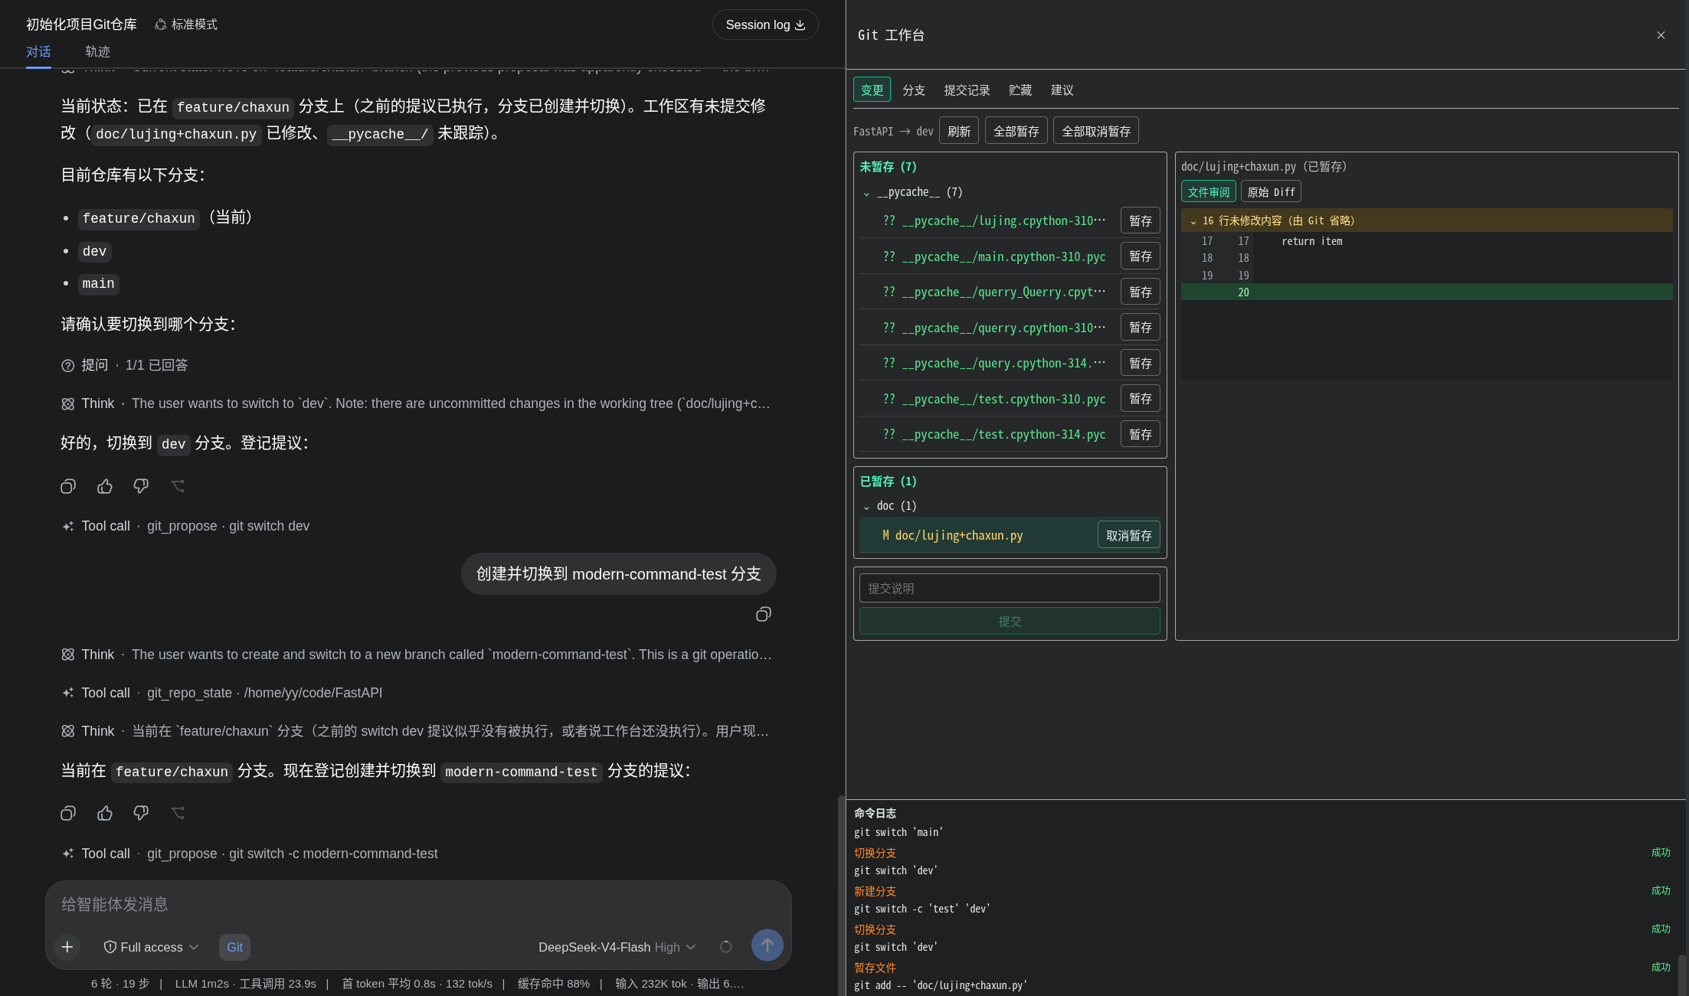Expand the Think entry about switching to dev
The image size is (1689, 996).
(x=415, y=403)
